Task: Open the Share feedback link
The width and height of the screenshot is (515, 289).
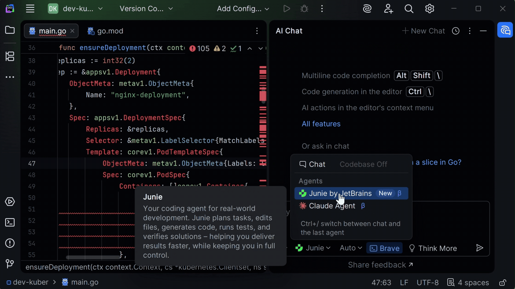Action: coord(380,265)
